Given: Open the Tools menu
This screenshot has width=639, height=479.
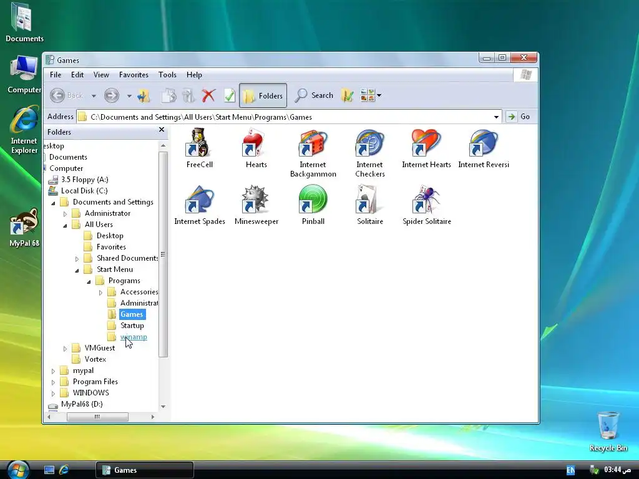Looking at the screenshot, I should (167, 75).
